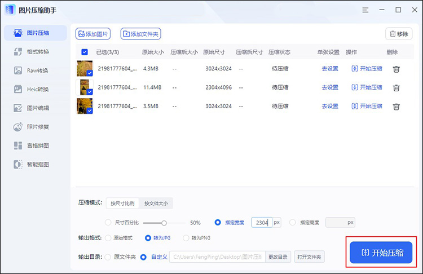Click the hamburger menu icon in title bar
The width and height of the screenshot is (423, 274).
(x=365, y=10)
